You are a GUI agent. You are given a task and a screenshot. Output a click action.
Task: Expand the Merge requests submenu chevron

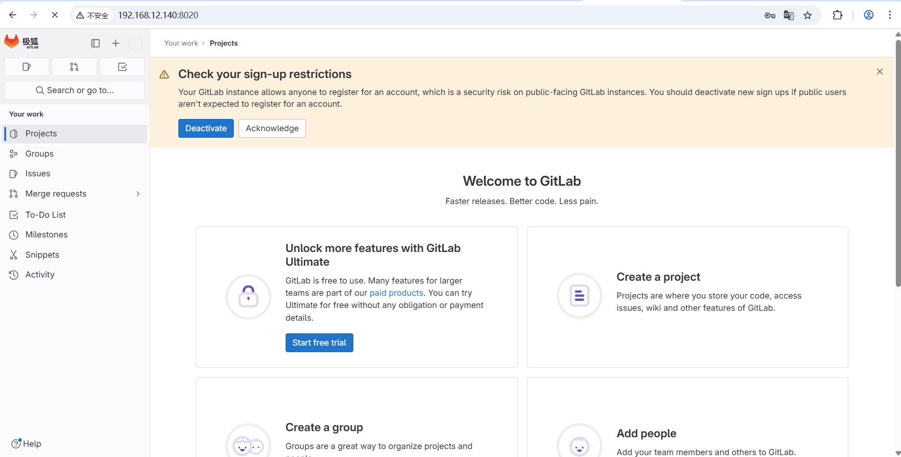138,194
